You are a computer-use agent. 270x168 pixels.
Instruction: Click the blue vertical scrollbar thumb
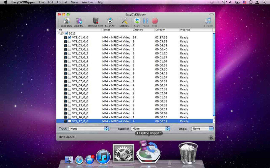click(214, 74)
